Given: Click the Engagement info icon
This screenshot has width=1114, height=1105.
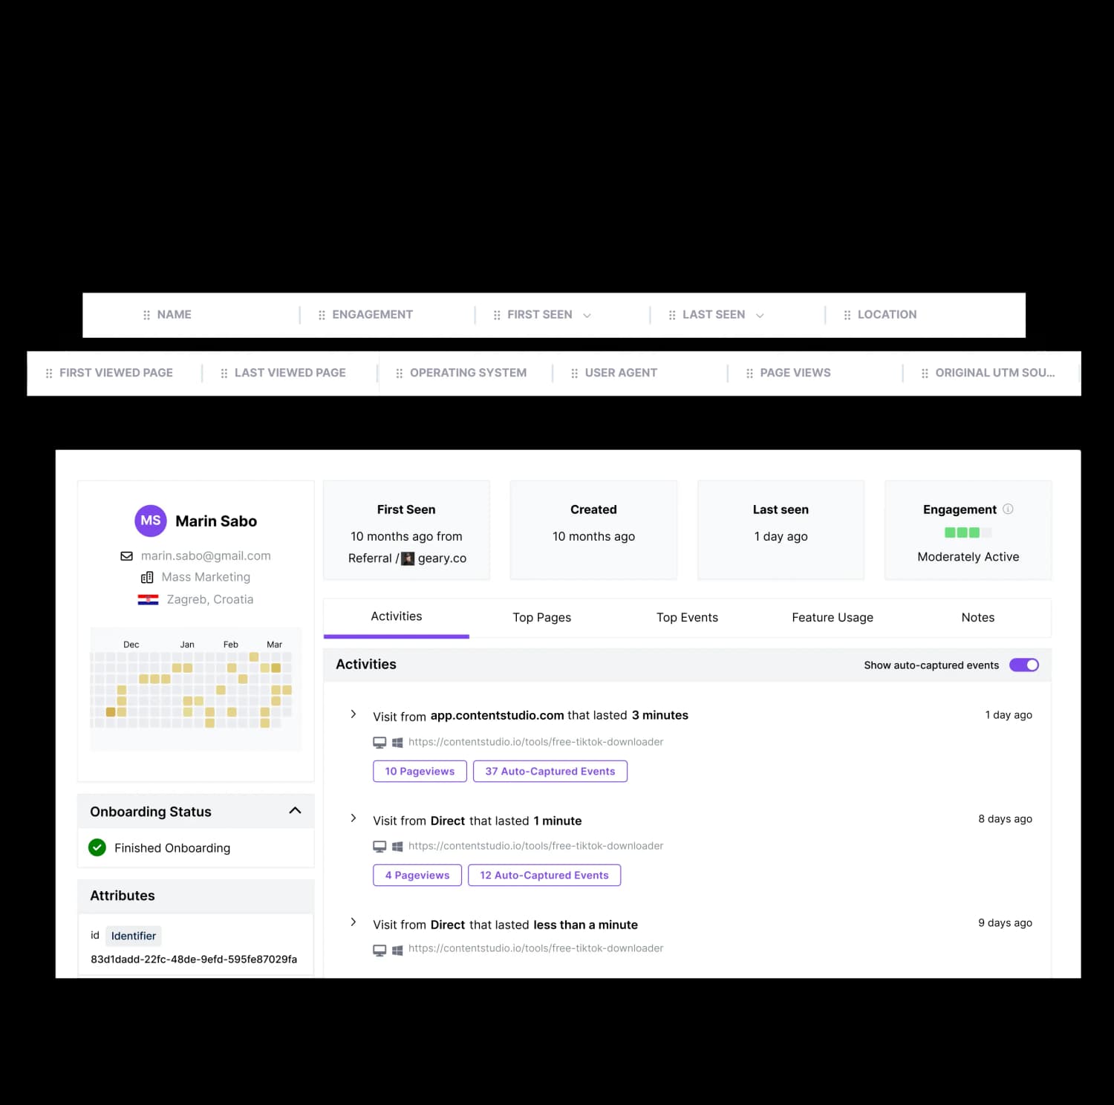Looking at the screenshot, I should pos(1008,509).
